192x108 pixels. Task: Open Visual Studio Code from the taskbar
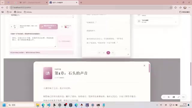[49, 105]
